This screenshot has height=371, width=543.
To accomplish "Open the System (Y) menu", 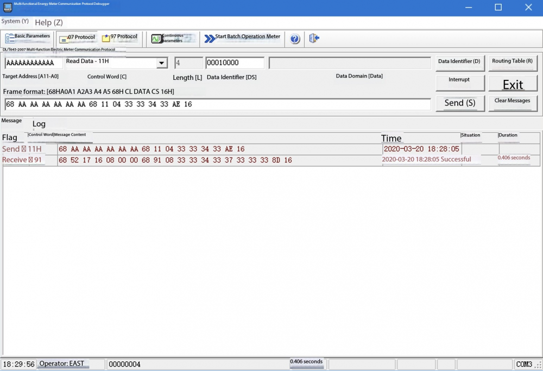I will tap(15, 21).
